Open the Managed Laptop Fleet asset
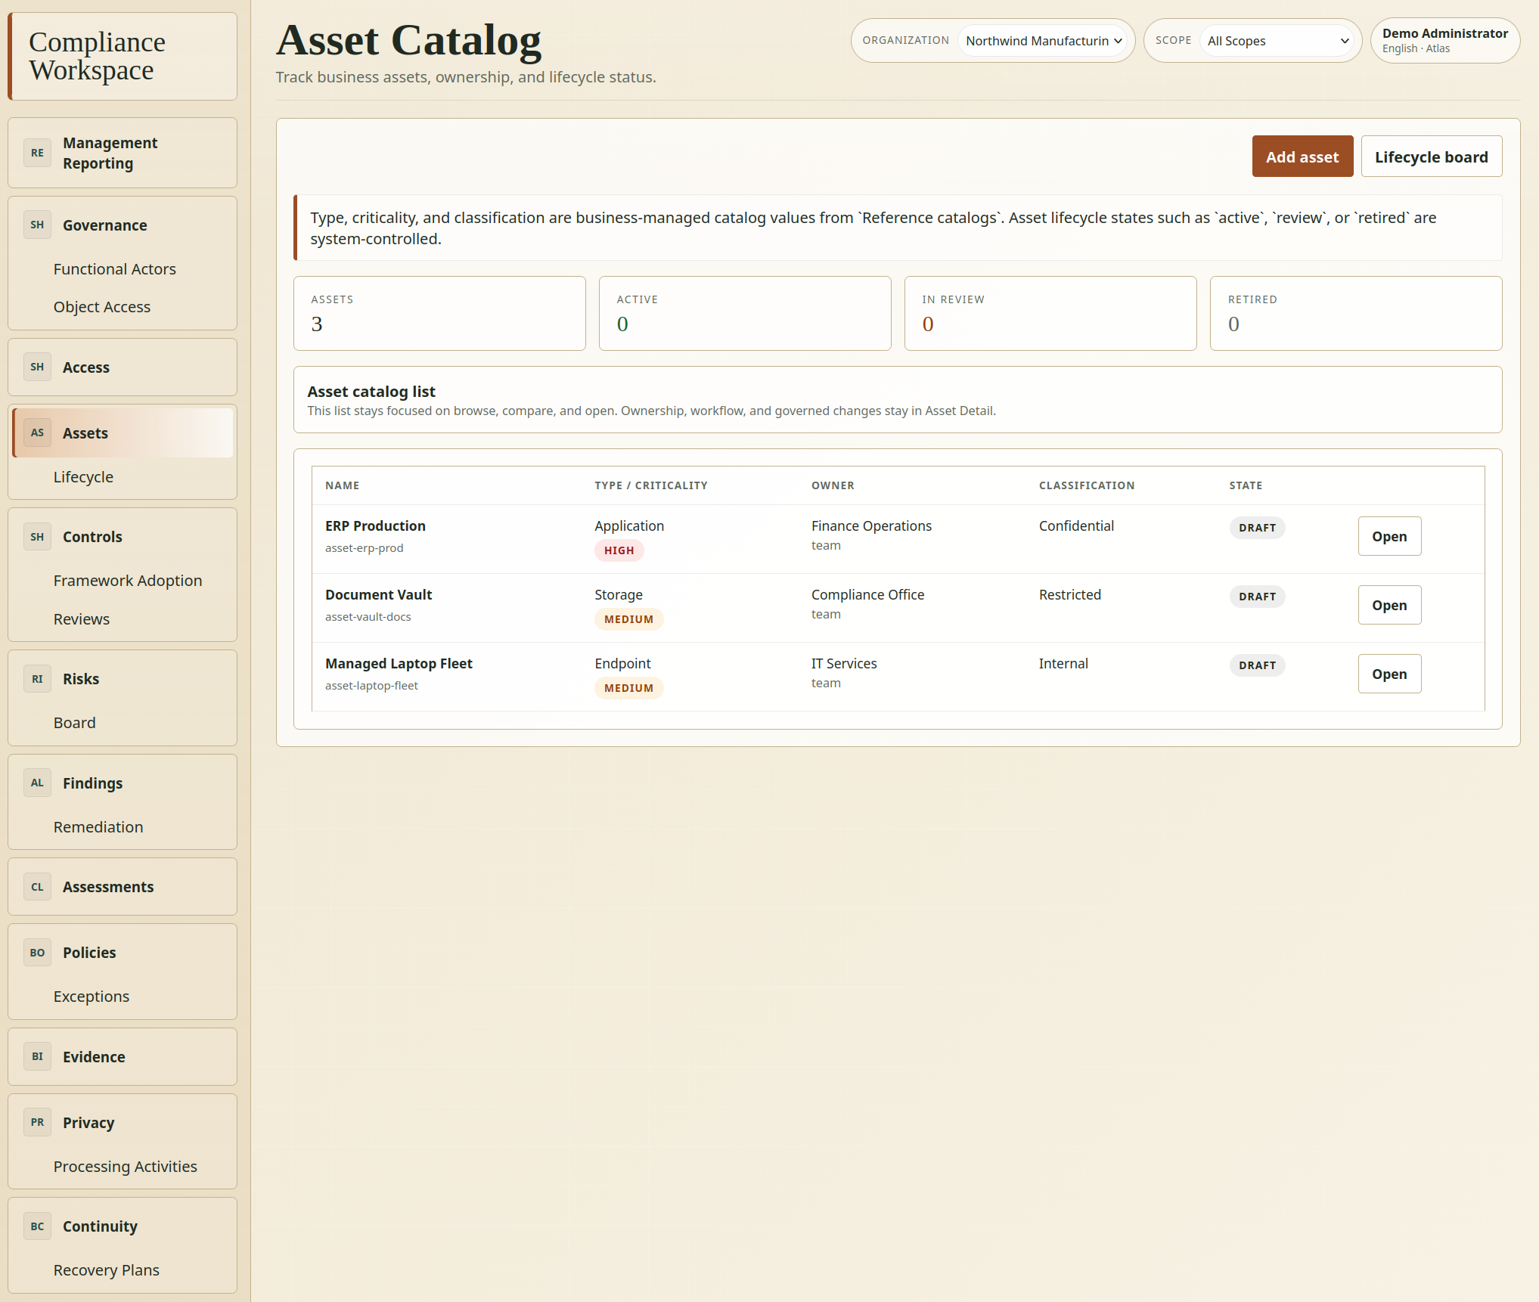This screenshot has width=1539, height=1302. pos(1389,674)
